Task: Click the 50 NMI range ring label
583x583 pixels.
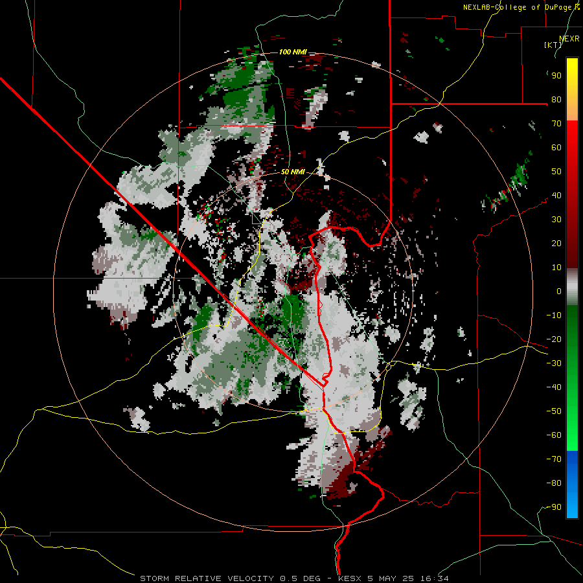Action: [x=293, y=172]
